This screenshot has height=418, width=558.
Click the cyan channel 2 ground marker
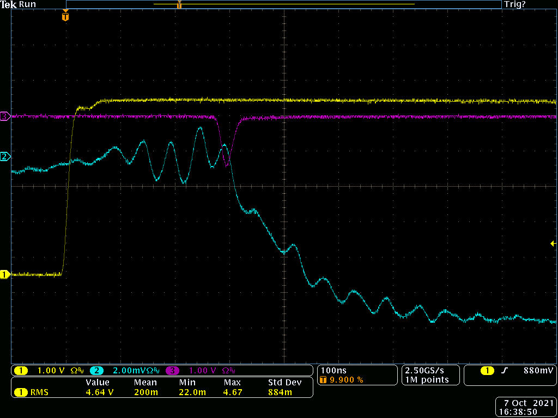pyautogui.click(x=5, y=157)
